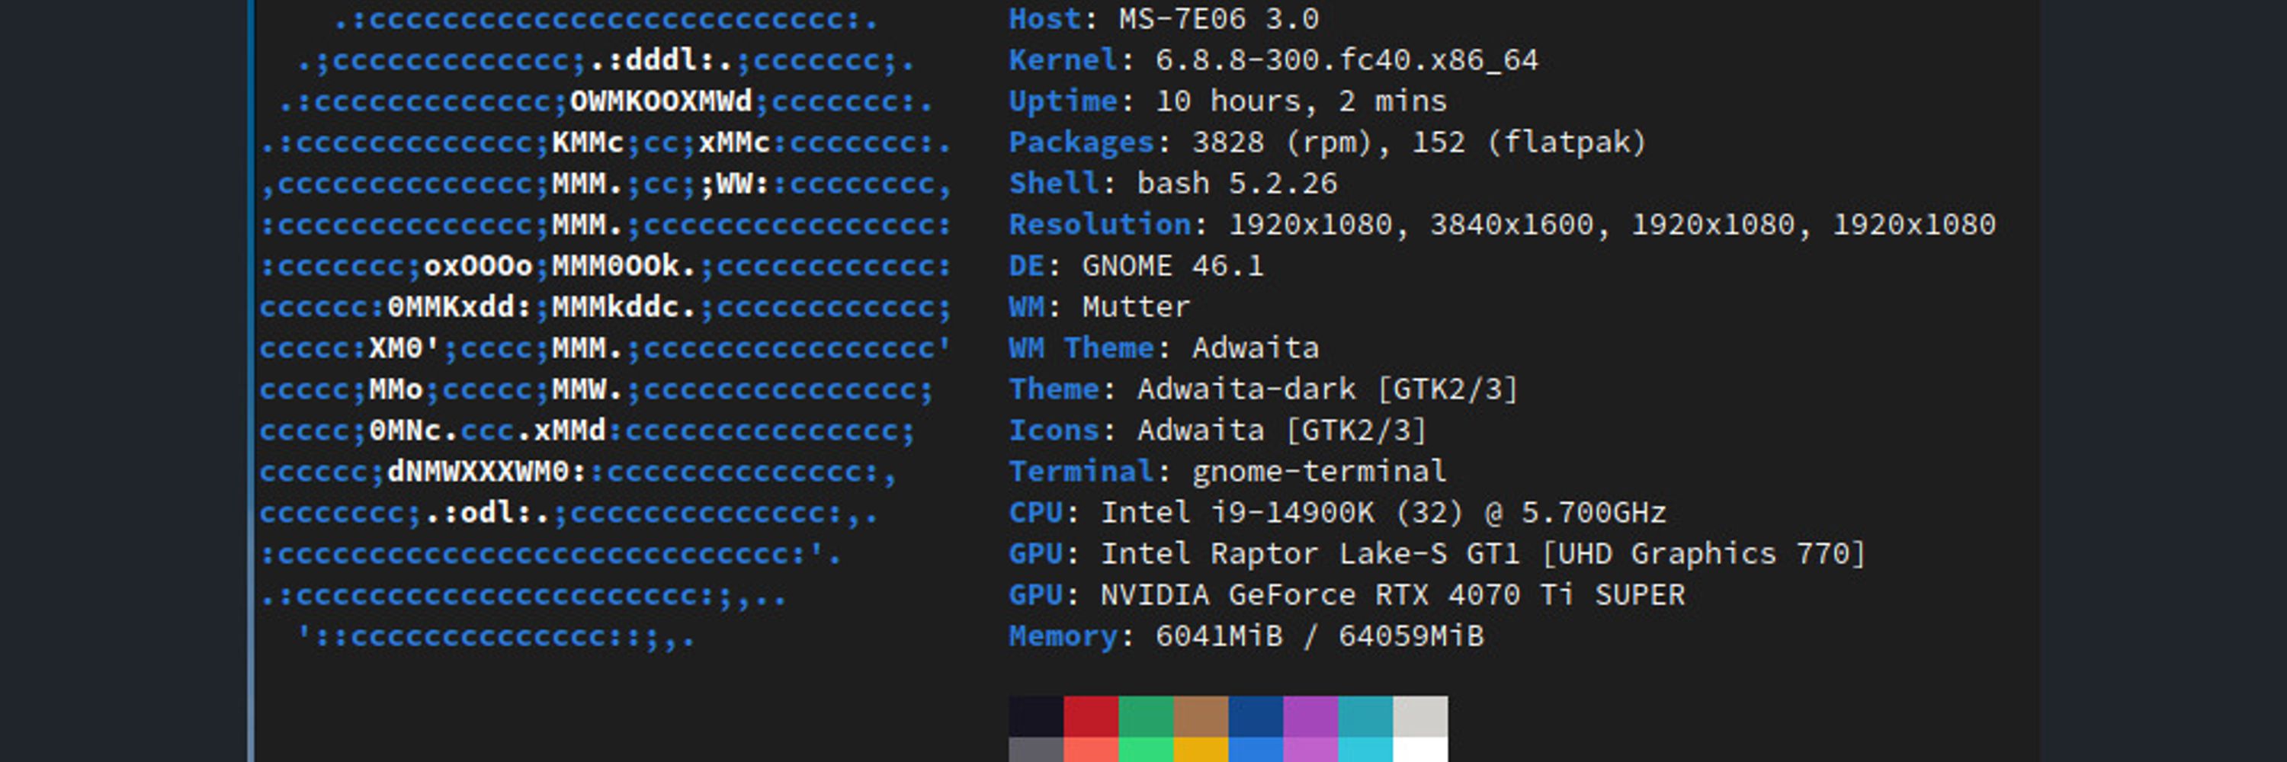Viewport: 2287px width, 762px height.
Task: Click the green color swatch in top palette row
Action: (1146, 717)
